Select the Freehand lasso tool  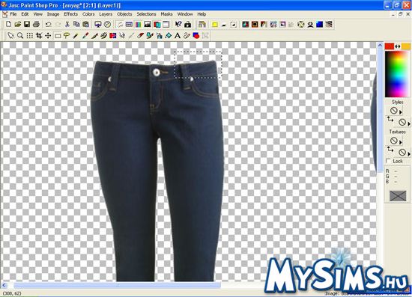click(67, 36)
